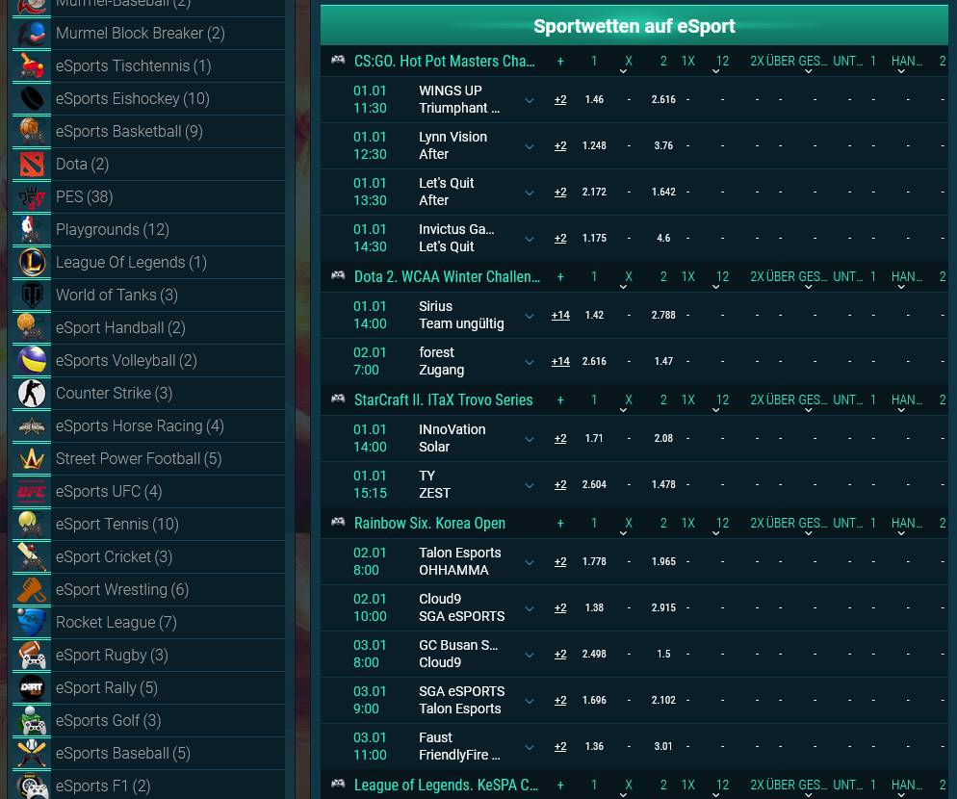Click the eSport Rally Dirt icon
This screenshot has height=799, width=957.
(x=32, y=688)
